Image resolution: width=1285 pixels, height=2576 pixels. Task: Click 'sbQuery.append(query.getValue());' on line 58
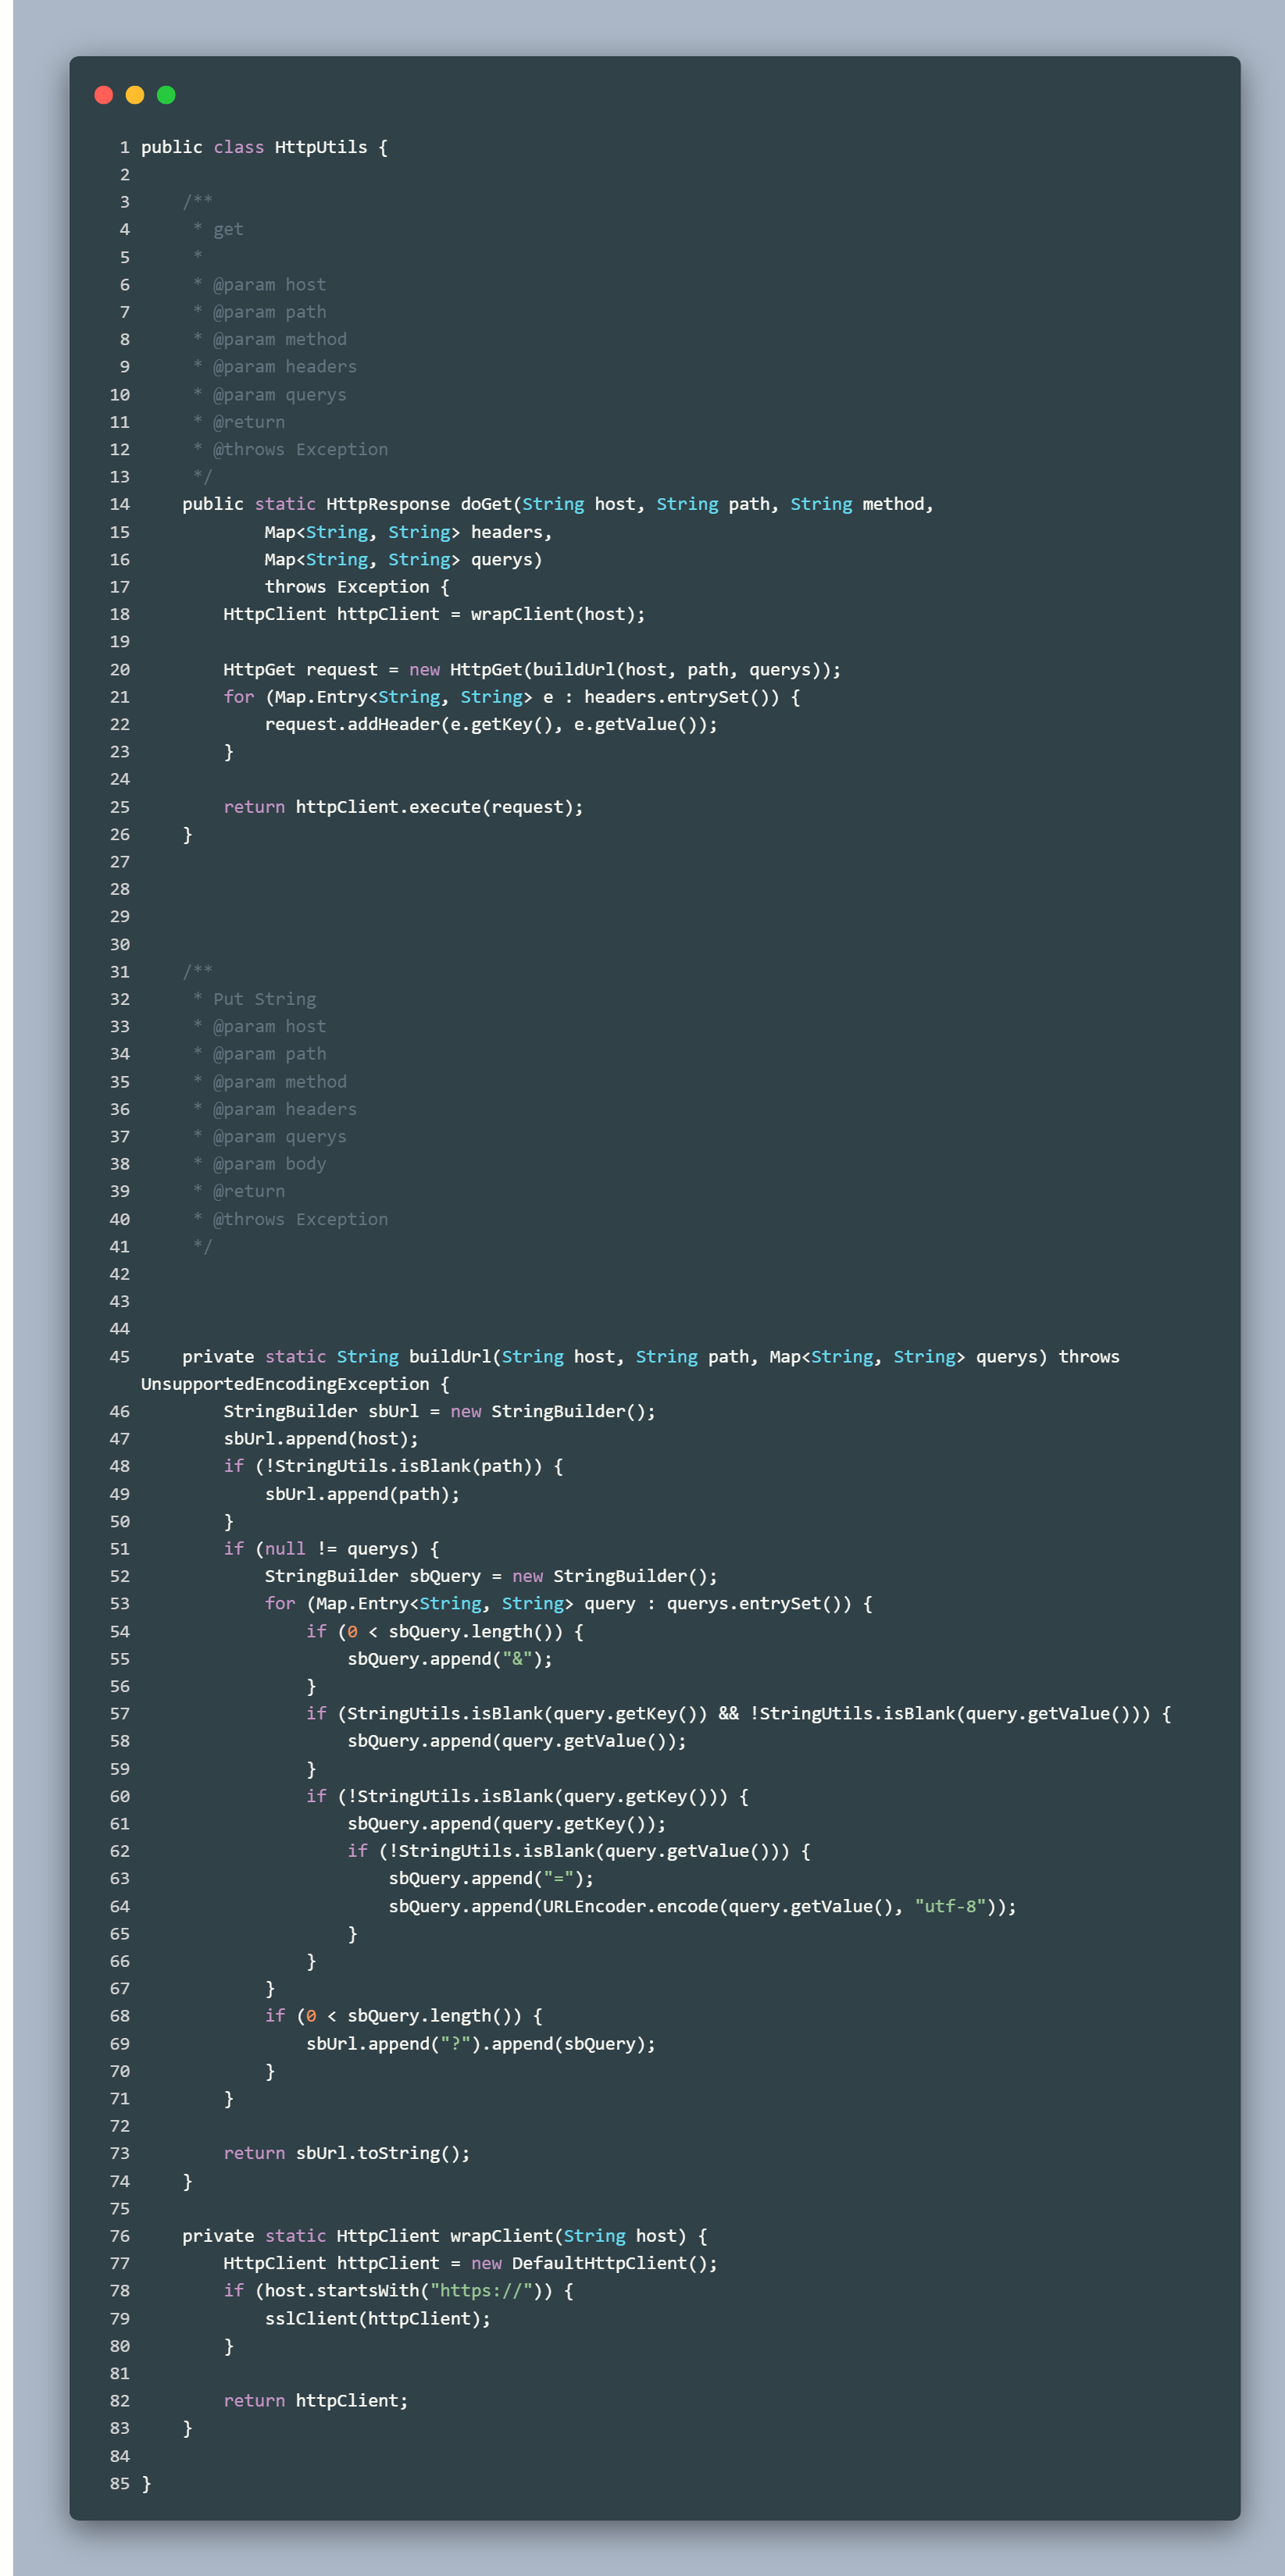(x=516, y=1741)
